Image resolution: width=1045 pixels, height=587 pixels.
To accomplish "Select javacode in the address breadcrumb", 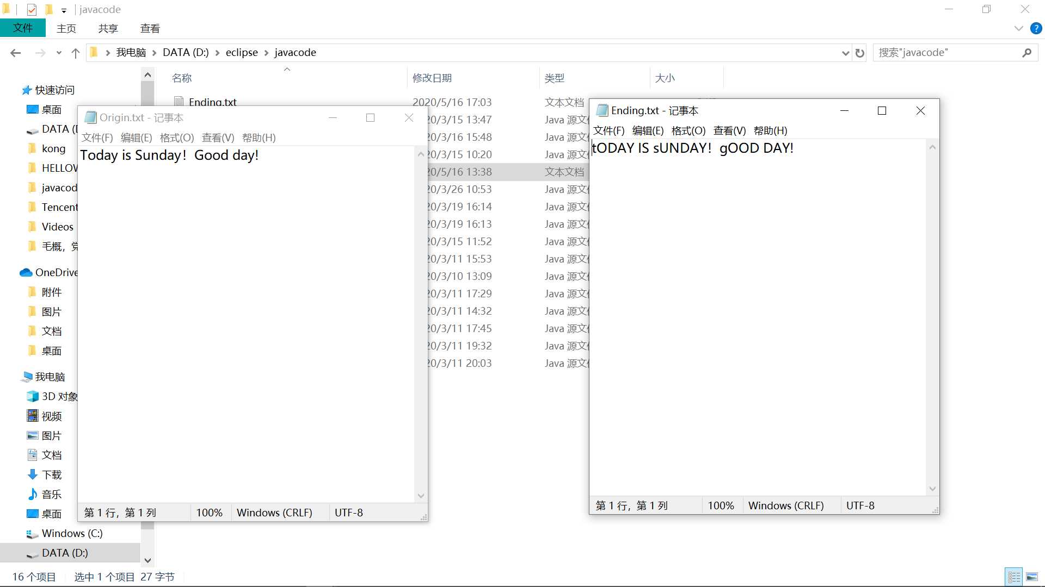I will pyautogui.click(x=295, y=53).
